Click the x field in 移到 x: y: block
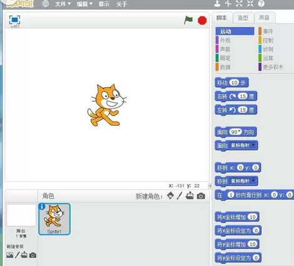The height and width of the screenshot is (266, 294). (240, 168)
